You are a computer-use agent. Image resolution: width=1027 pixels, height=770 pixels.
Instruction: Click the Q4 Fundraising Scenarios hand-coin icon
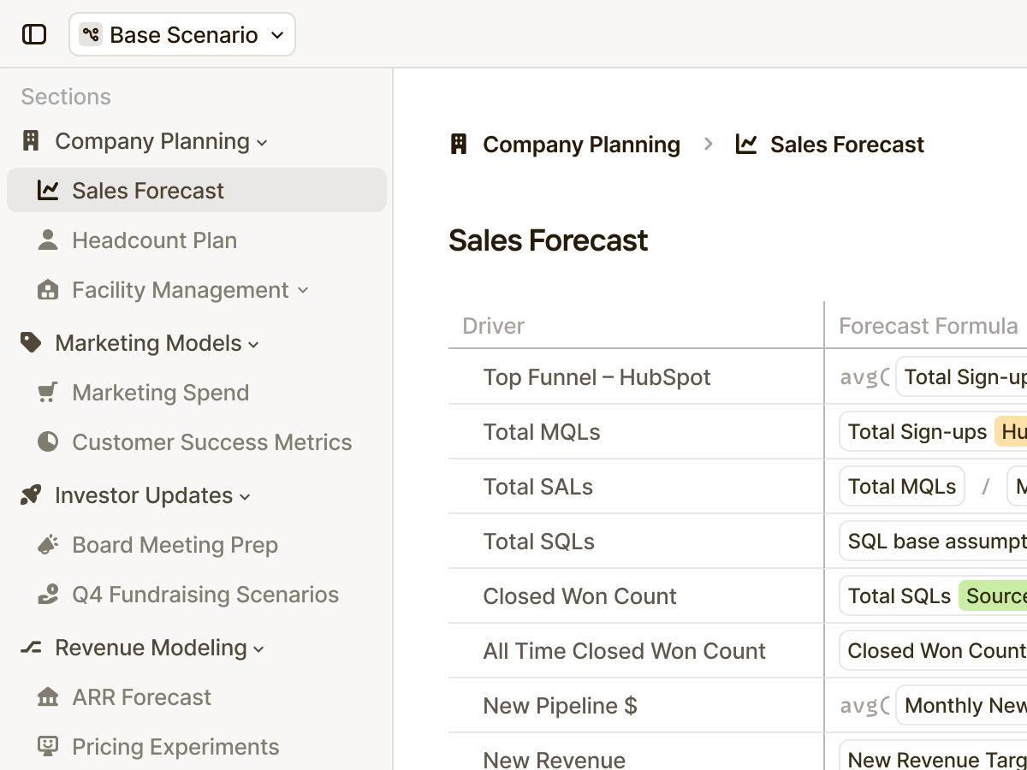tap(48, 595)
